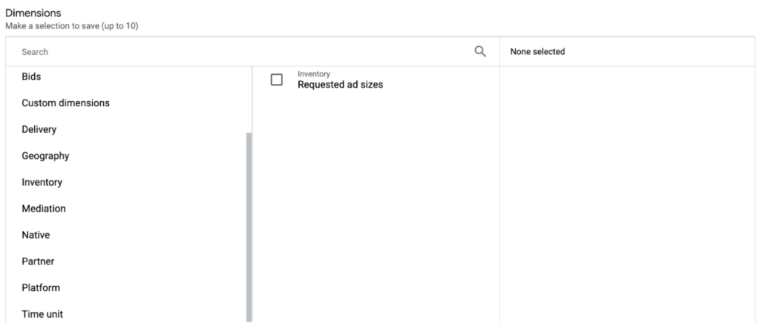The width and height of the screenshot is (760, 329).
Task: Choose the Delivery category
Action: click(39, 129)
